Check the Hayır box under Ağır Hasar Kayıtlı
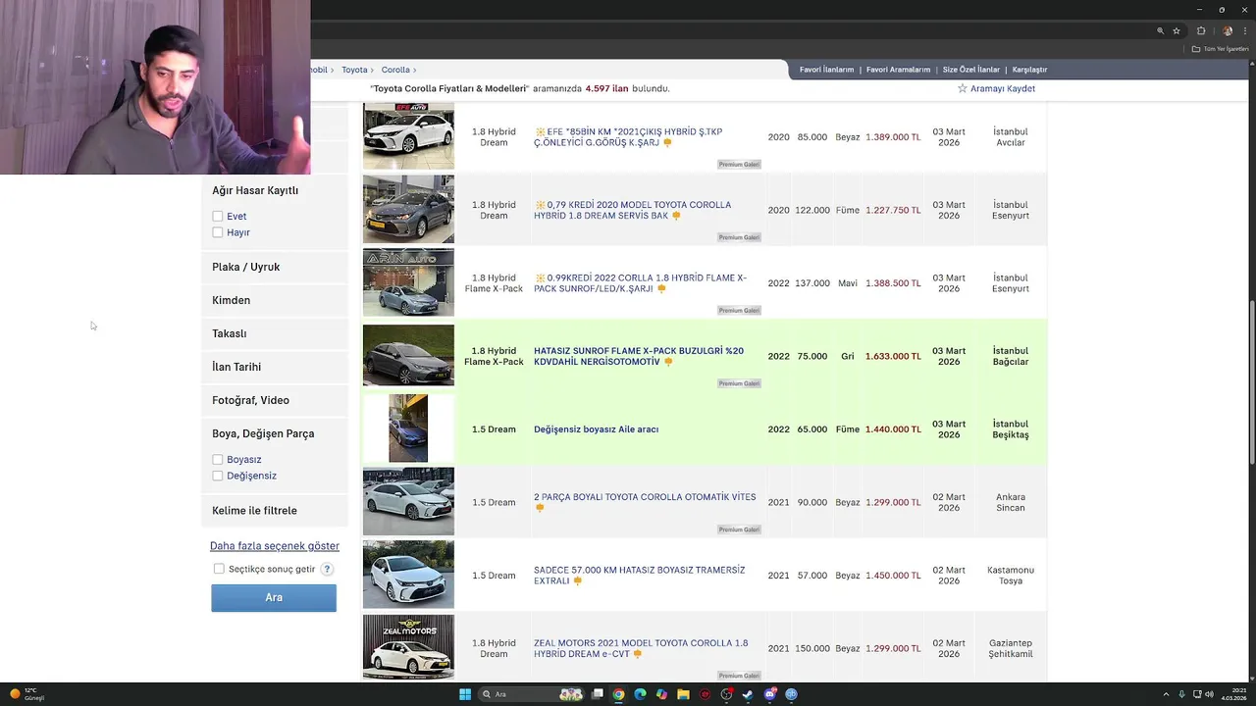Viewport: 1256px width, 706px height. [218, 232]
